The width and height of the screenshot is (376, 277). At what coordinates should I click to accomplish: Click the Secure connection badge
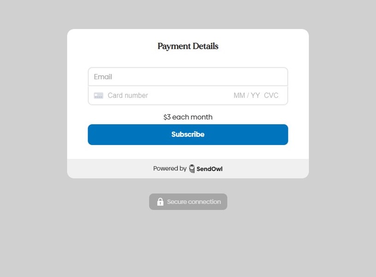pyautogui.click(x=188, y=201)
